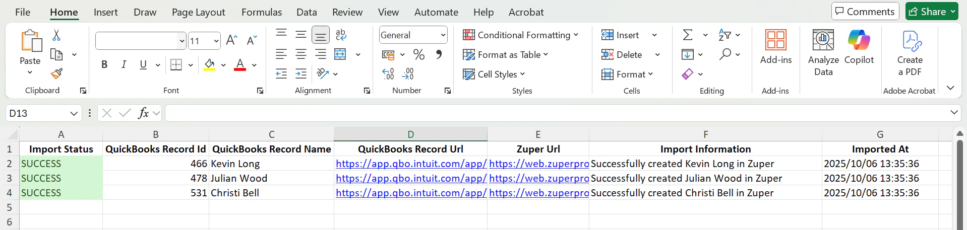Image resolution: width=967 pixels, height=230 pixels.
Task: Toggle Align Left
Action: coord(281,54)
